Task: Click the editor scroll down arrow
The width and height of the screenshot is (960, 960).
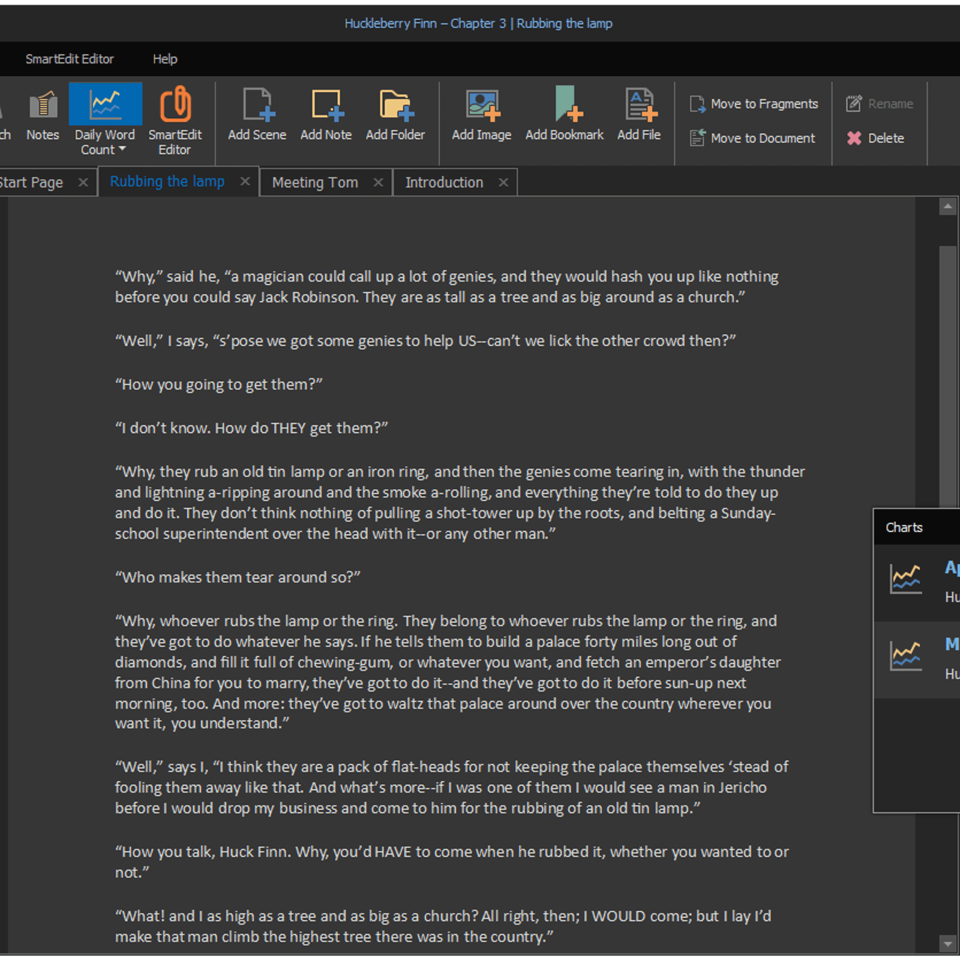Action: [x=947, y=943]
